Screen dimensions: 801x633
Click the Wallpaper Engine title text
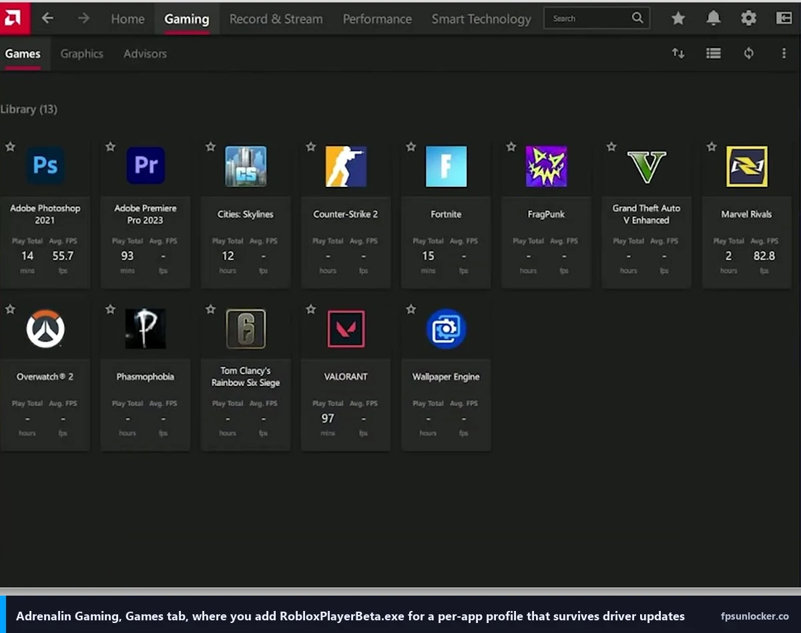(446, 377)
